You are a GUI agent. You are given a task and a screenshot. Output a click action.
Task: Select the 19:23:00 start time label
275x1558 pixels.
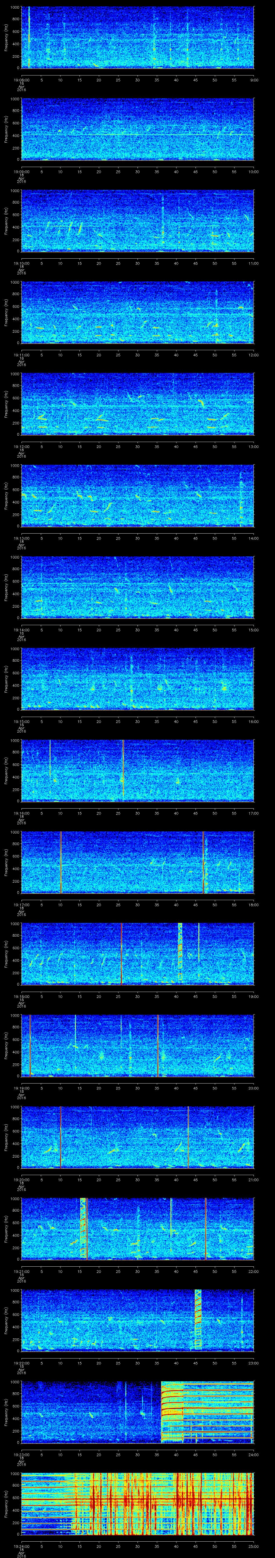tap(21, 1454)
